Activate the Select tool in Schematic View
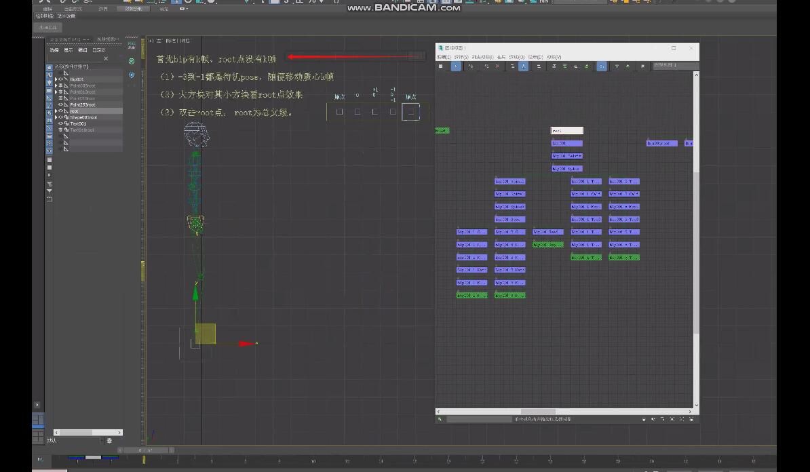 coord(456,66)
